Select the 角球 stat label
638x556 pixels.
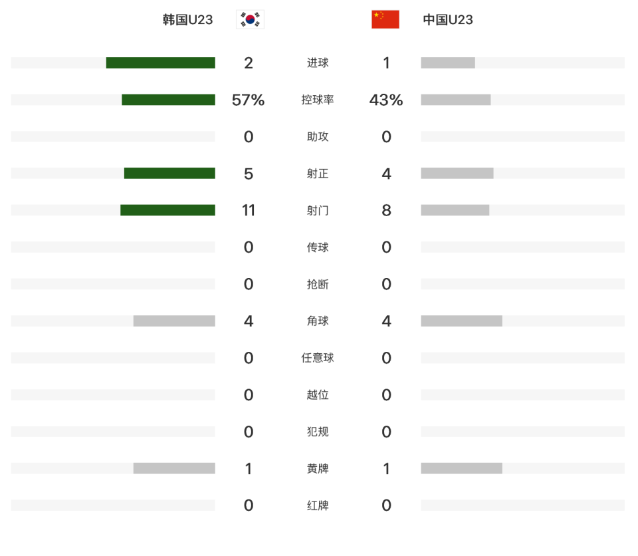[x=318, y=321]
